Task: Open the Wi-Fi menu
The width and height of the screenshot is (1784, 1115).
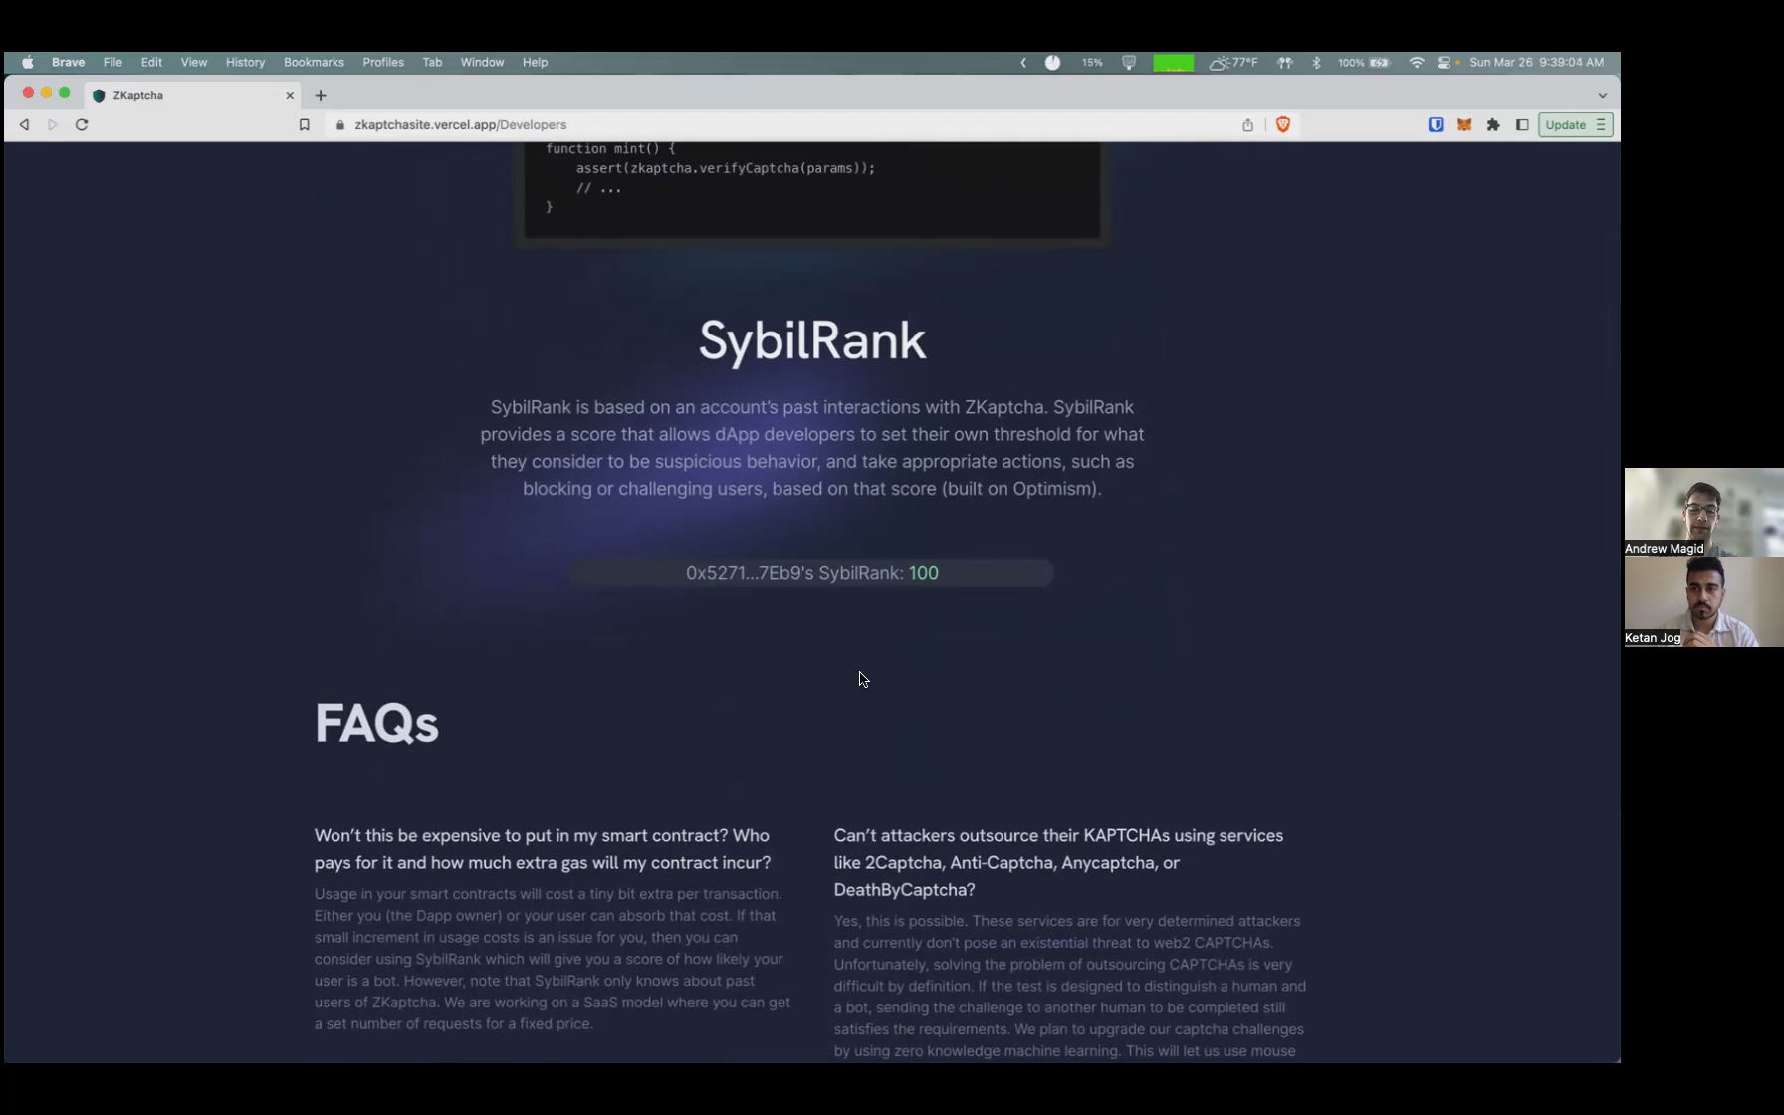Action: click(x=1416, y=62)
